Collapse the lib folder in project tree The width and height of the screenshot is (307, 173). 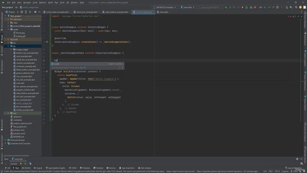9,46
